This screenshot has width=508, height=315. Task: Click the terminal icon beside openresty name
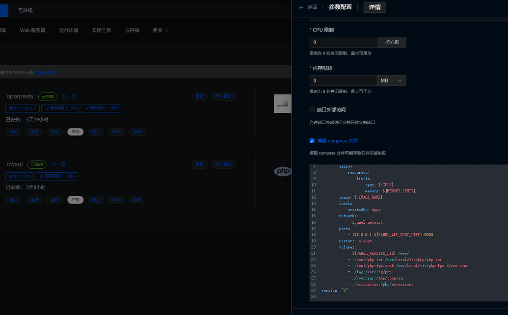(74, 97)
